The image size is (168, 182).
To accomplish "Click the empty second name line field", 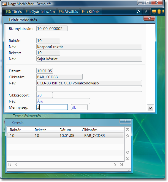I will click(89, 89).
